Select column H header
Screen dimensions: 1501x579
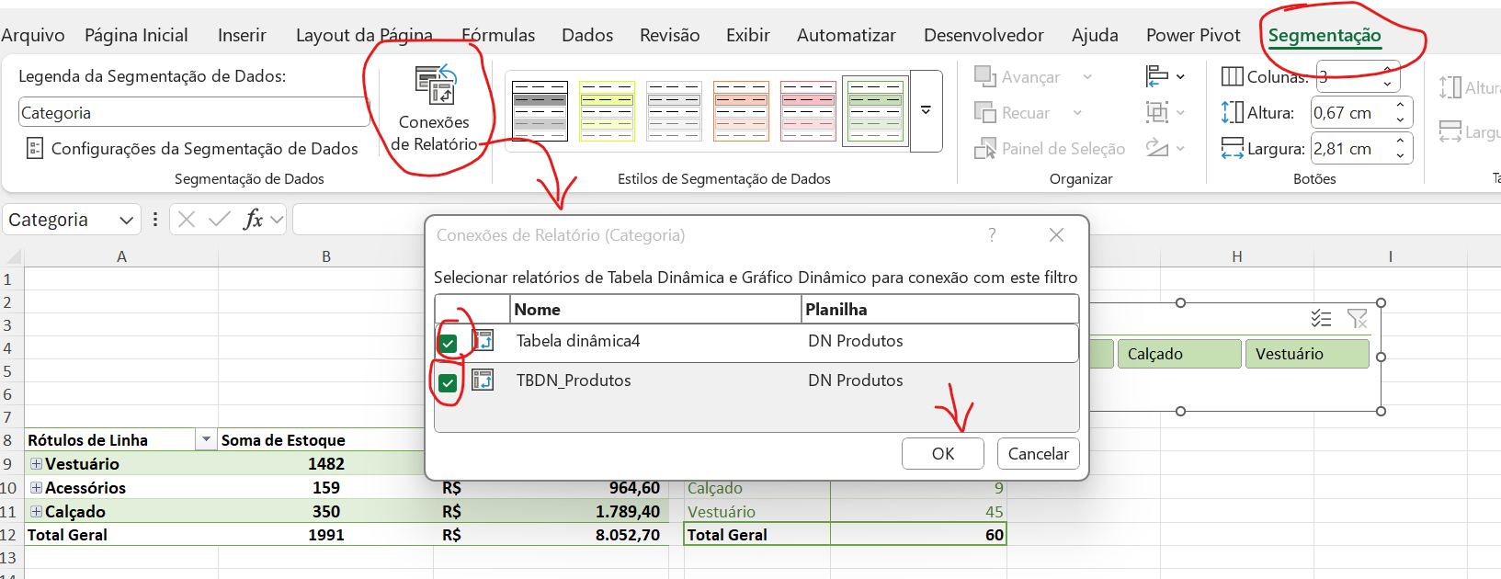1237,256
